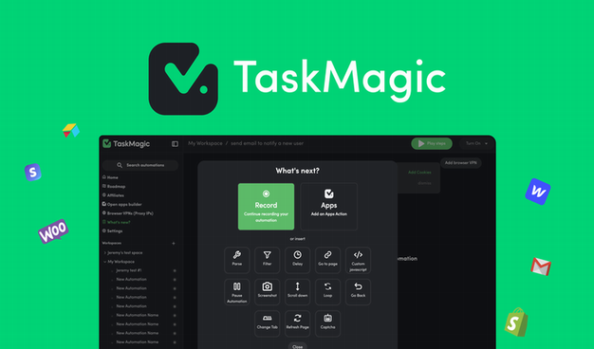Add a Custom javascript step
Screen dimensions: 594x349
[x=358, y=260]
